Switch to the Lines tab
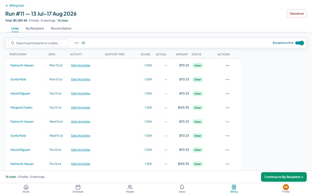Screen dimensions: 312x195 tap(15, 28)
